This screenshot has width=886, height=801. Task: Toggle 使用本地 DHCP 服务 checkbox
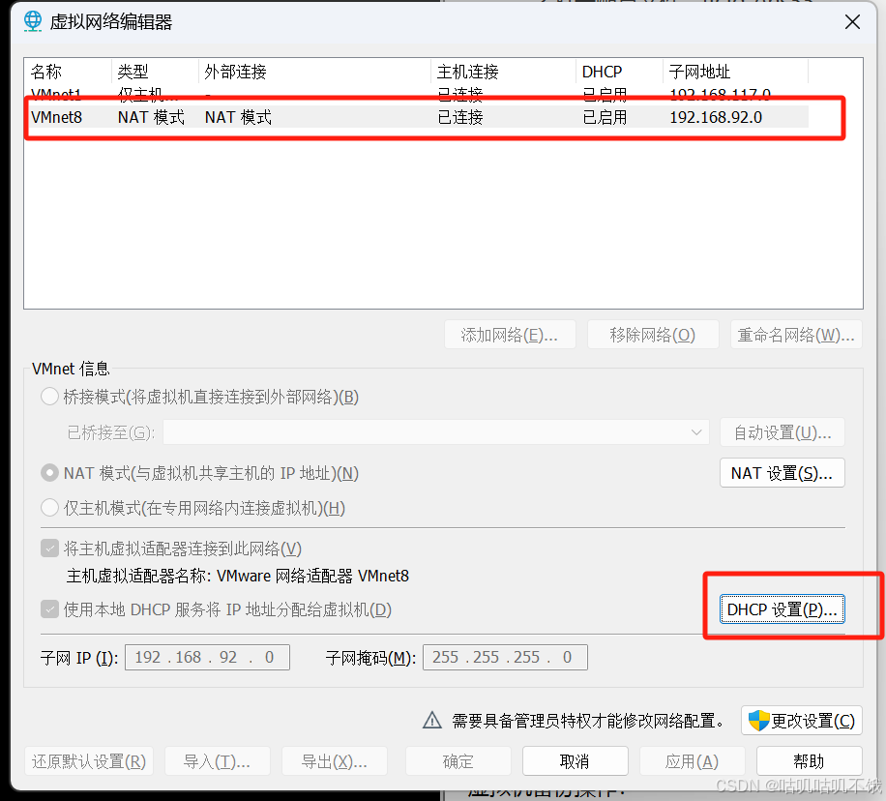click(49, 609)
